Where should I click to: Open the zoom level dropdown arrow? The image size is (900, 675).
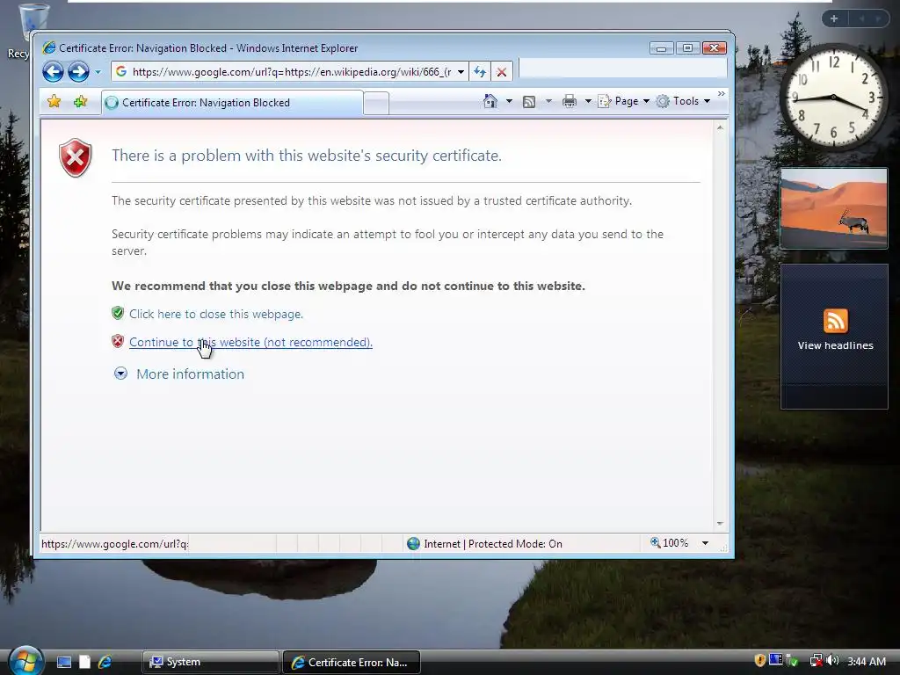click(x=705, y=543)
